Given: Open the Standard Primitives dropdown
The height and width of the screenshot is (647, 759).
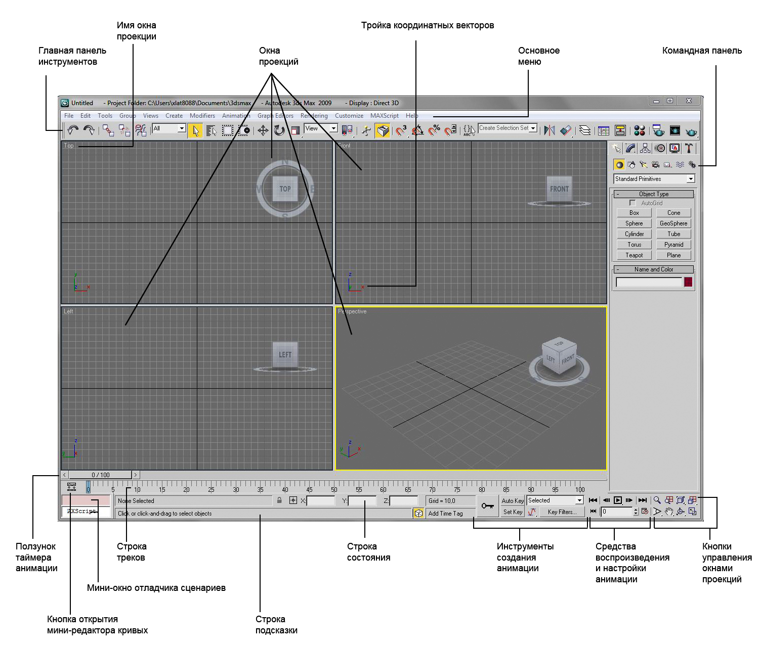Looking at the screenshot, I should click(x=691, y=179).
